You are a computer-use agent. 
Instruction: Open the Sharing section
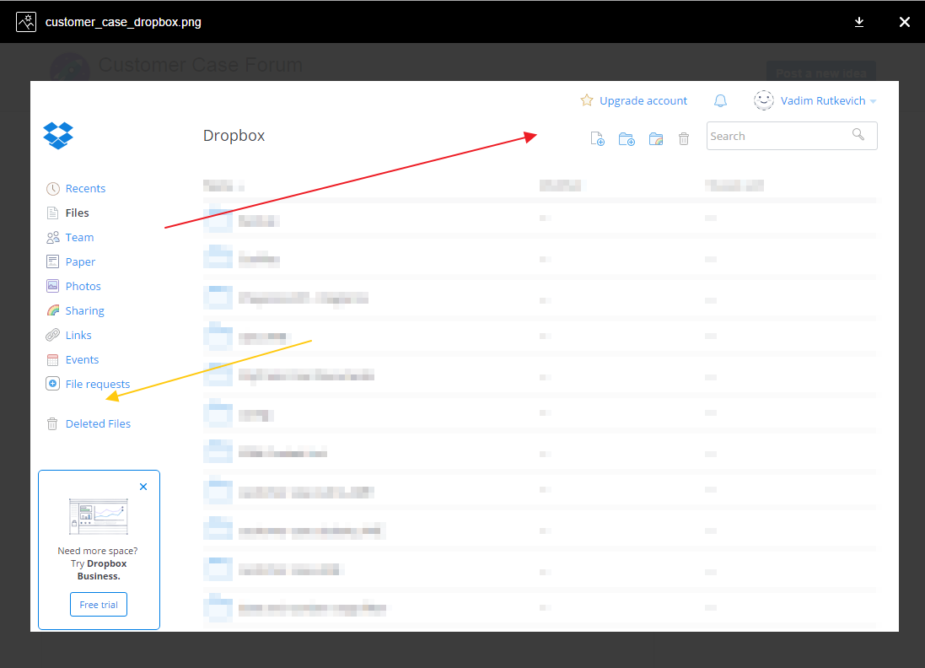(x=85, y=311)
